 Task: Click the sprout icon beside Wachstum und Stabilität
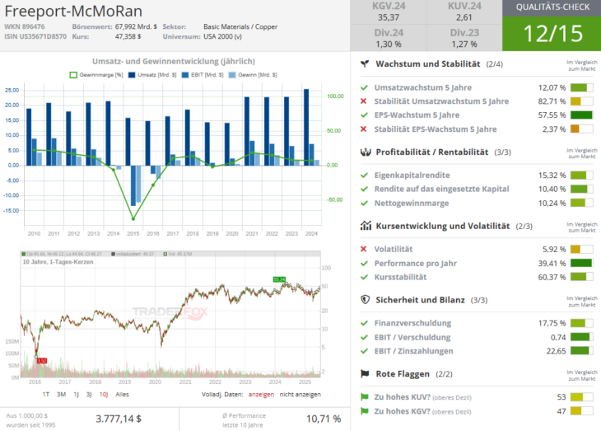[365, 63]
